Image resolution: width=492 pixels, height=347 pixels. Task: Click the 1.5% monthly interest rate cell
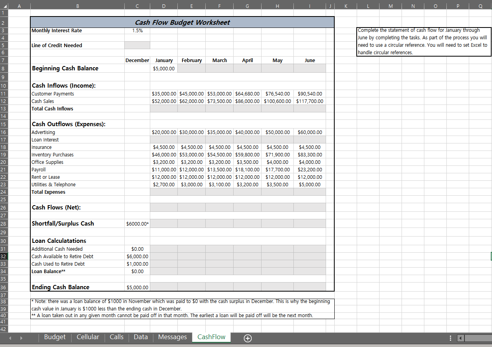(137, 31)
